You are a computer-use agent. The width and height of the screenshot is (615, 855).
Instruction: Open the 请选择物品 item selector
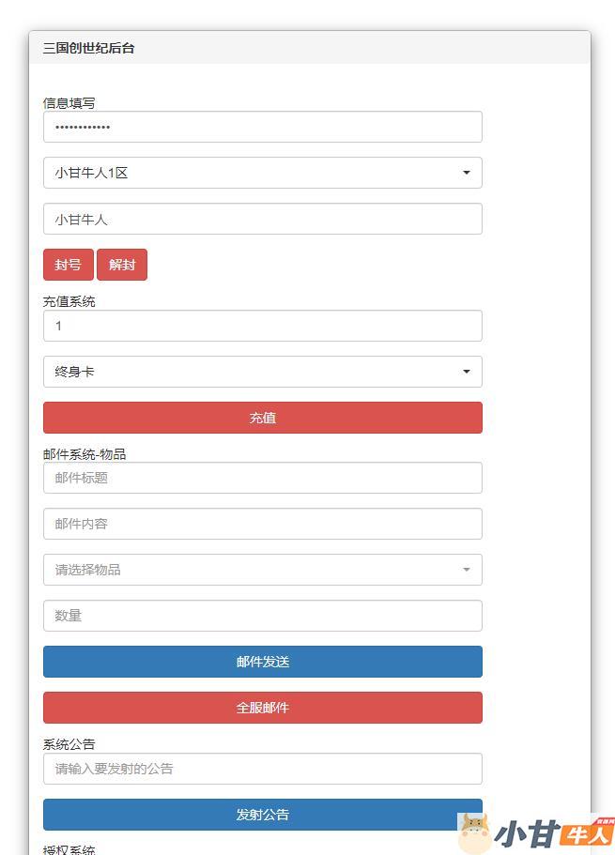262,570
